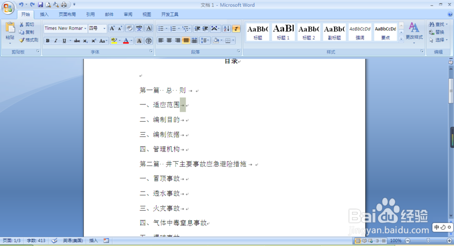Save the document from quick access toolbar
Screen dimensions: 454x246
(x=40, y=5)
